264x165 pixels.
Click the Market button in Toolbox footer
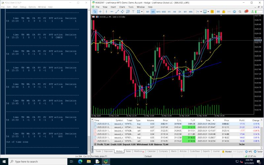227,151
